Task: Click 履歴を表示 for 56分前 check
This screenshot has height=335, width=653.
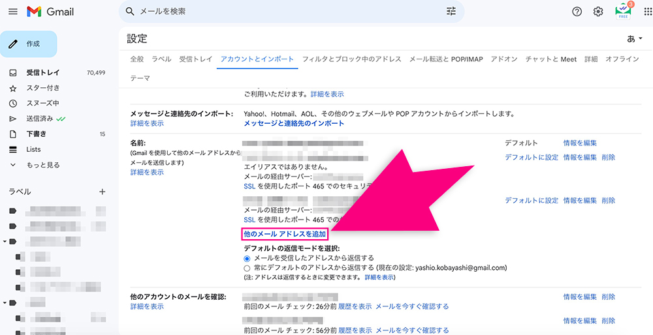Action: point(355,330)
